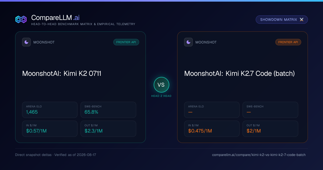Click the $0.475/1M input price tile
Screen dimensions: 323x170
pyautogui.click(x=212, y=129)
